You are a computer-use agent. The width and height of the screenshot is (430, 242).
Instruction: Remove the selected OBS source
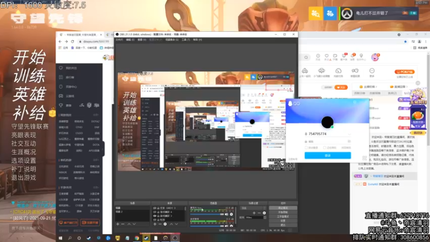point(160,224)
